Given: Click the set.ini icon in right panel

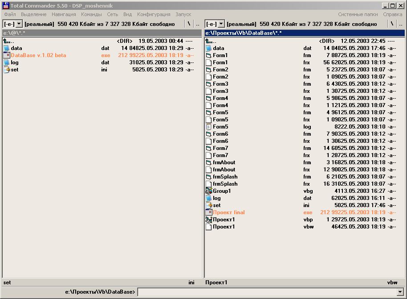Looking at the screenshot, I should pos(208,205).
